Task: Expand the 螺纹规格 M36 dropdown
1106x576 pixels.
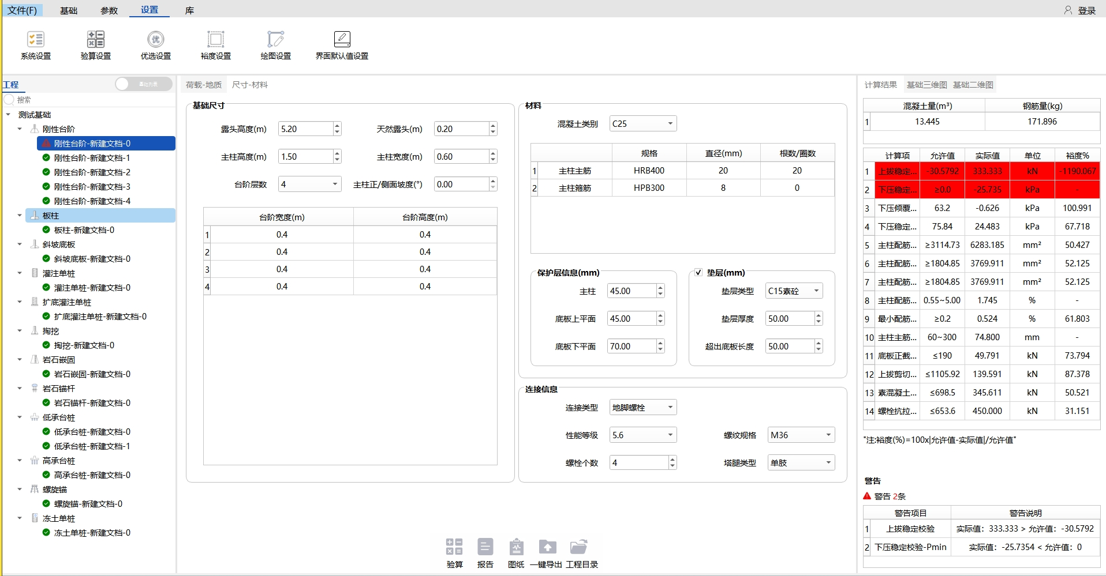Action: [x=801, y=435]
